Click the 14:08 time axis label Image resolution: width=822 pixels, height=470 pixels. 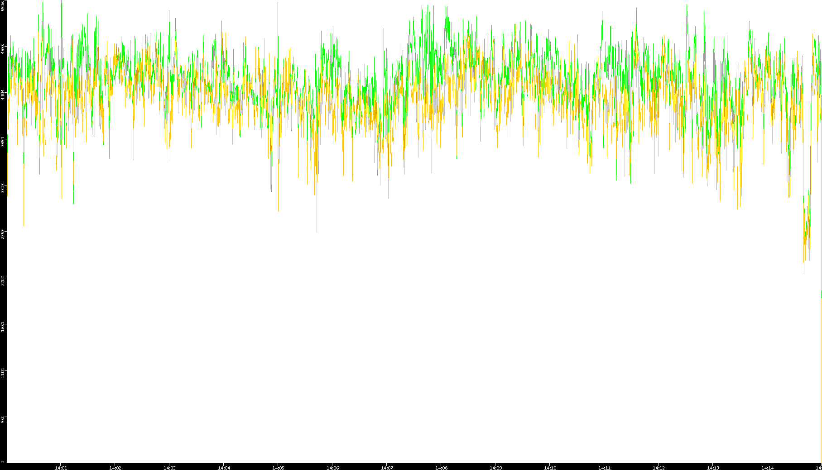point(441,468)
